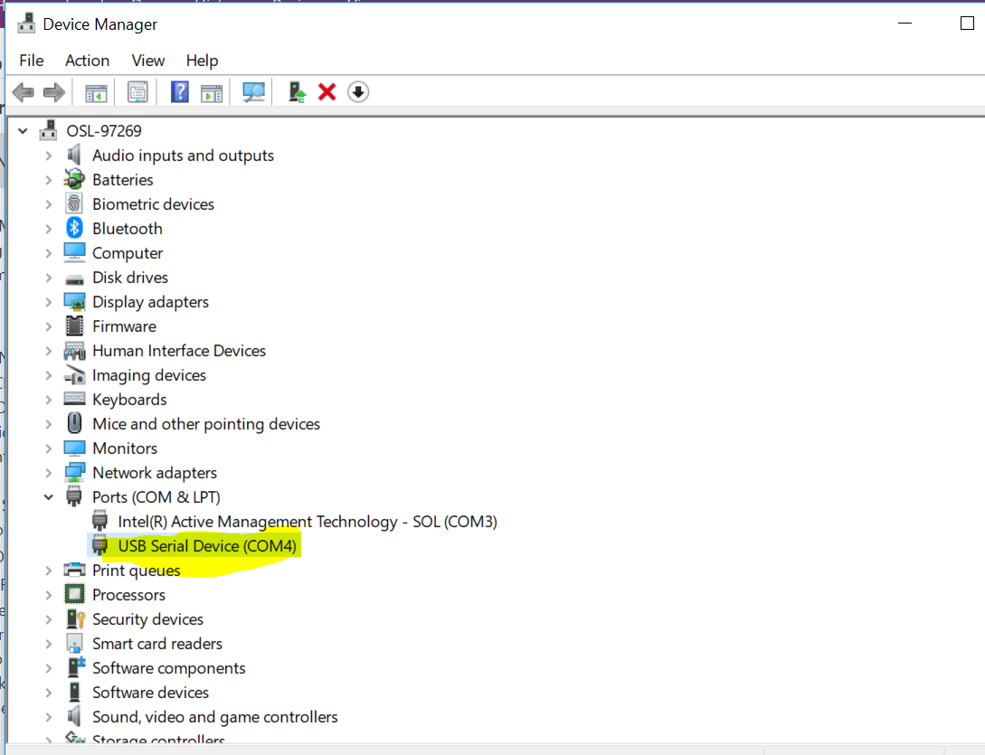The width and height of the screenshot is (985, 755).
Task: Select the Update driver toolbar icon
Action: coord(295,91)
